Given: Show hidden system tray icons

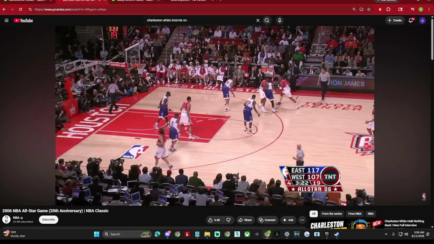Looking at the screenshot, I should [x=386, y=234].
